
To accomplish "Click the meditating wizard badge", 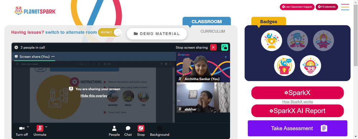I will [324, 41].
